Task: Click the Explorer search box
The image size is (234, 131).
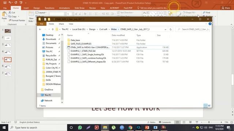Action: [x=193, y=29]
